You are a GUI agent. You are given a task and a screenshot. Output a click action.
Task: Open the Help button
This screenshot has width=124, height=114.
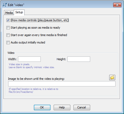click(x=62, y=107)
